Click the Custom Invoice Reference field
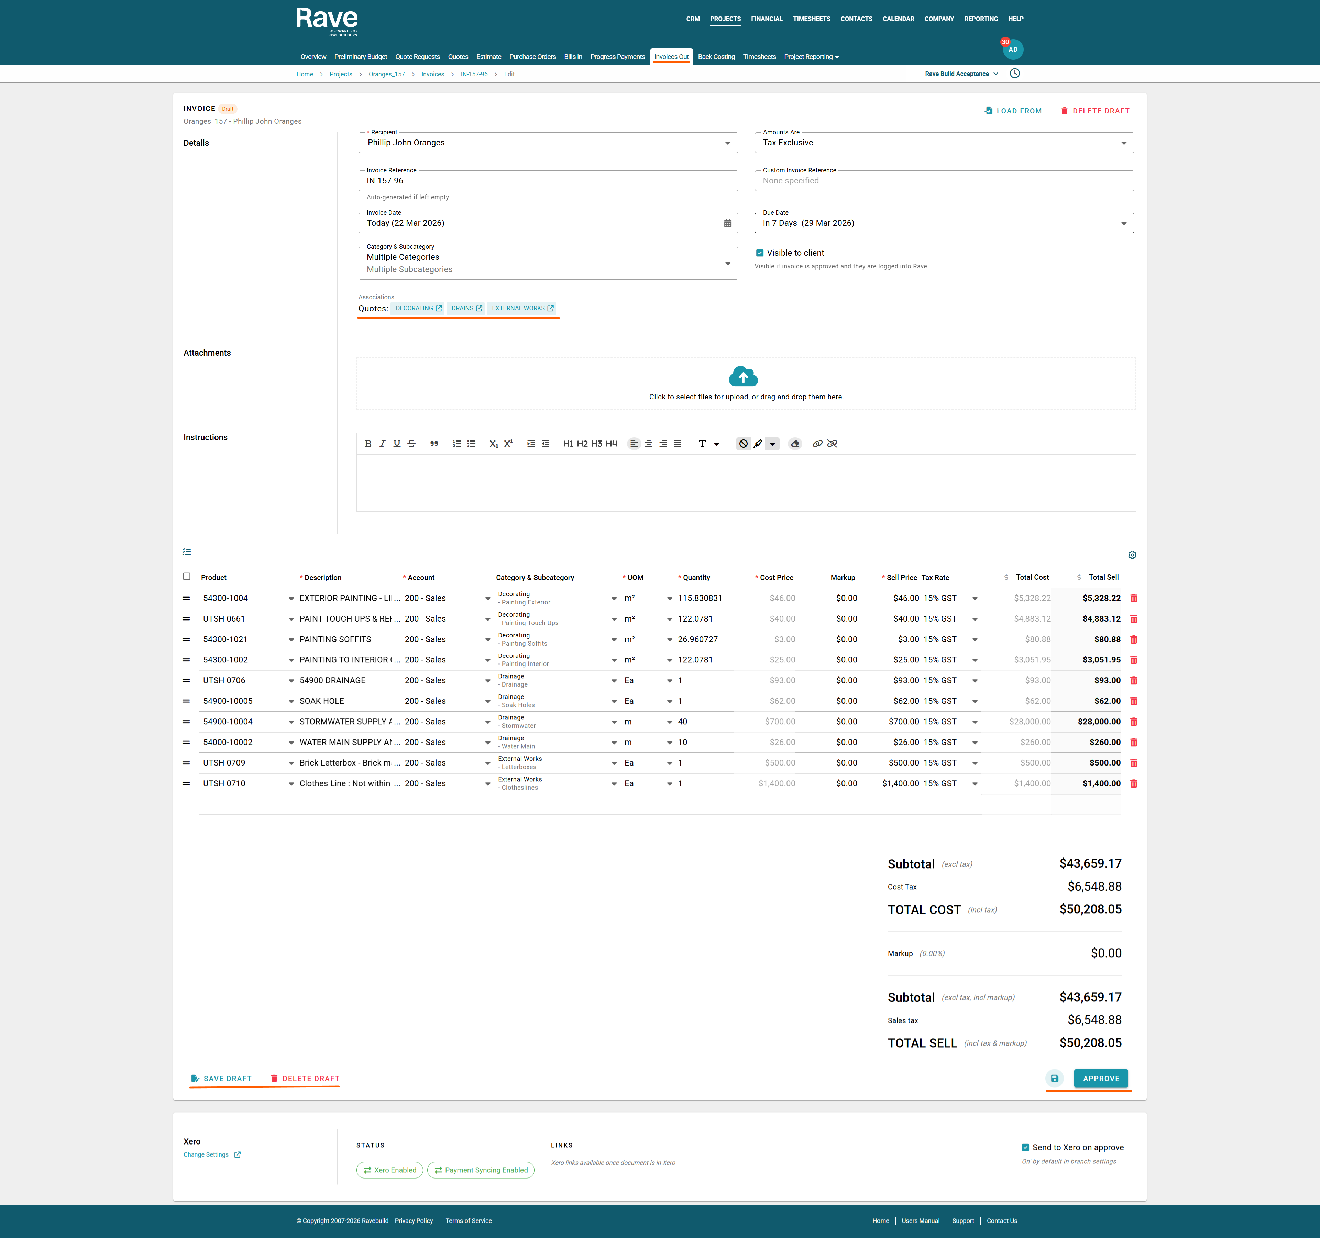The height and width of the screenshot is (1239, 1320). [944, 181]
